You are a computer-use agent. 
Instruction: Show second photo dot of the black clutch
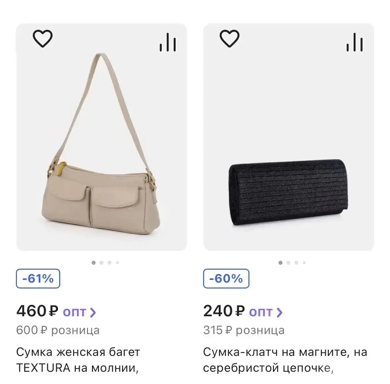(x=288, y=263)
